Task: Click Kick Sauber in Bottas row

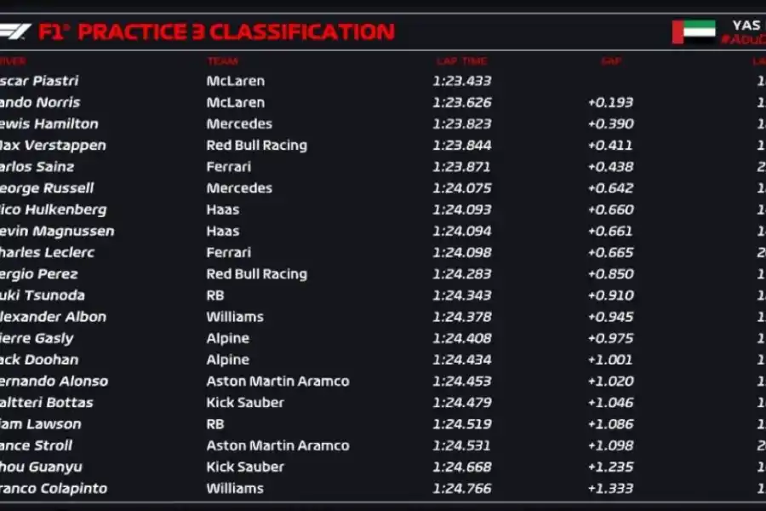Action: pyautogui.click(x=245, y=403)
